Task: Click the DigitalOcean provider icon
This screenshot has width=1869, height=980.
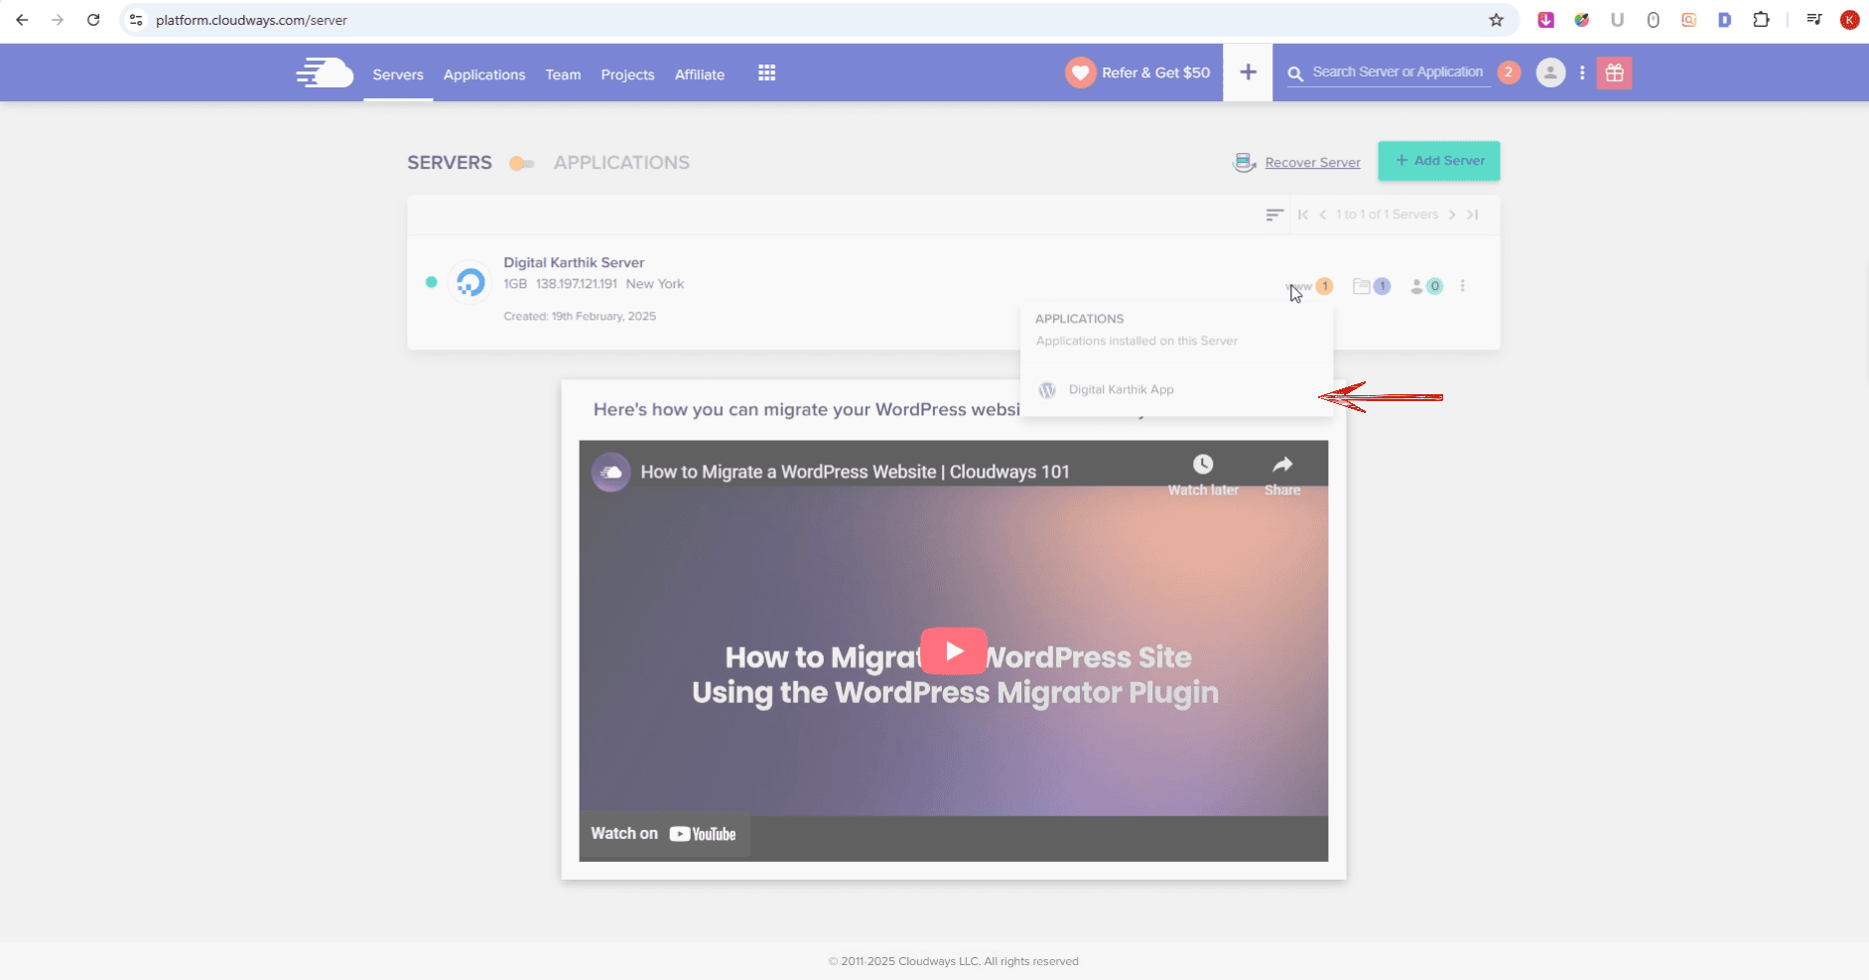Action: point(470,283)
